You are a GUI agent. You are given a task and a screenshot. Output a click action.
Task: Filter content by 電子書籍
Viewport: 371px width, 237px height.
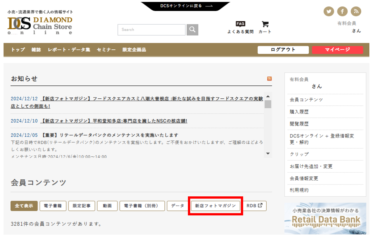point(53,206)
